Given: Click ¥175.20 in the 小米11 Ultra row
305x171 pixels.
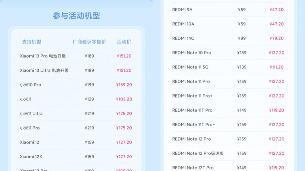Looking at the screenshot, I should click(x=124, y=113).
